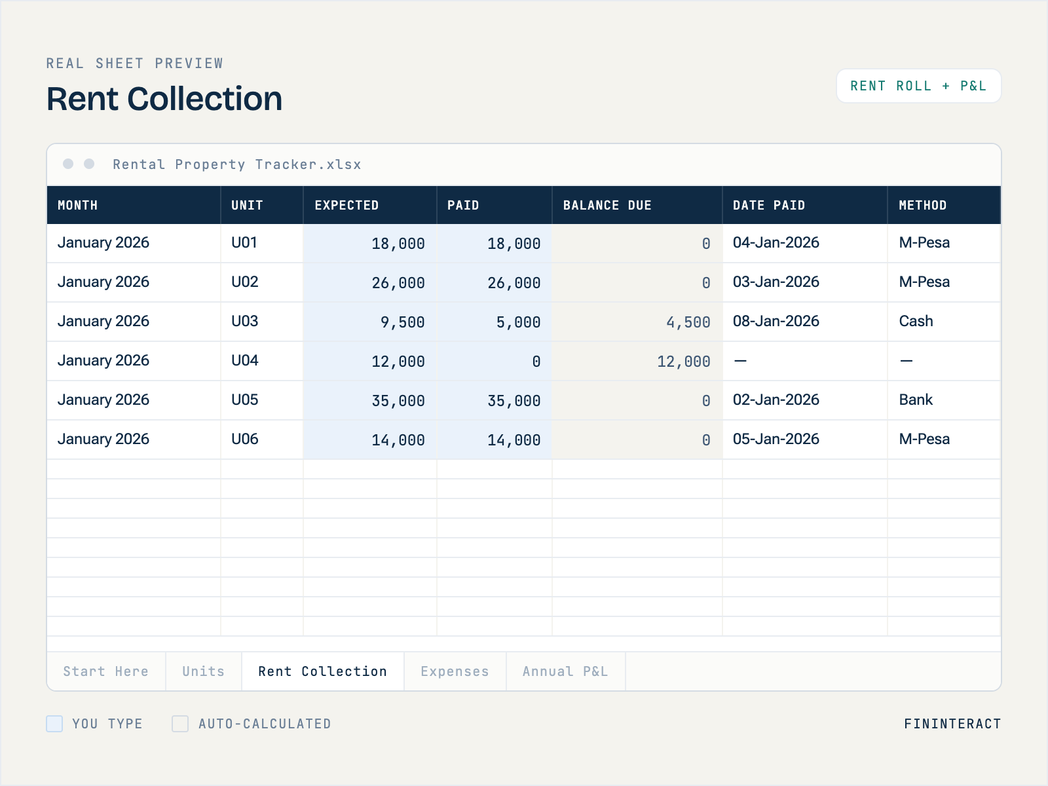Select the METHOD column header

click(945, 205)
